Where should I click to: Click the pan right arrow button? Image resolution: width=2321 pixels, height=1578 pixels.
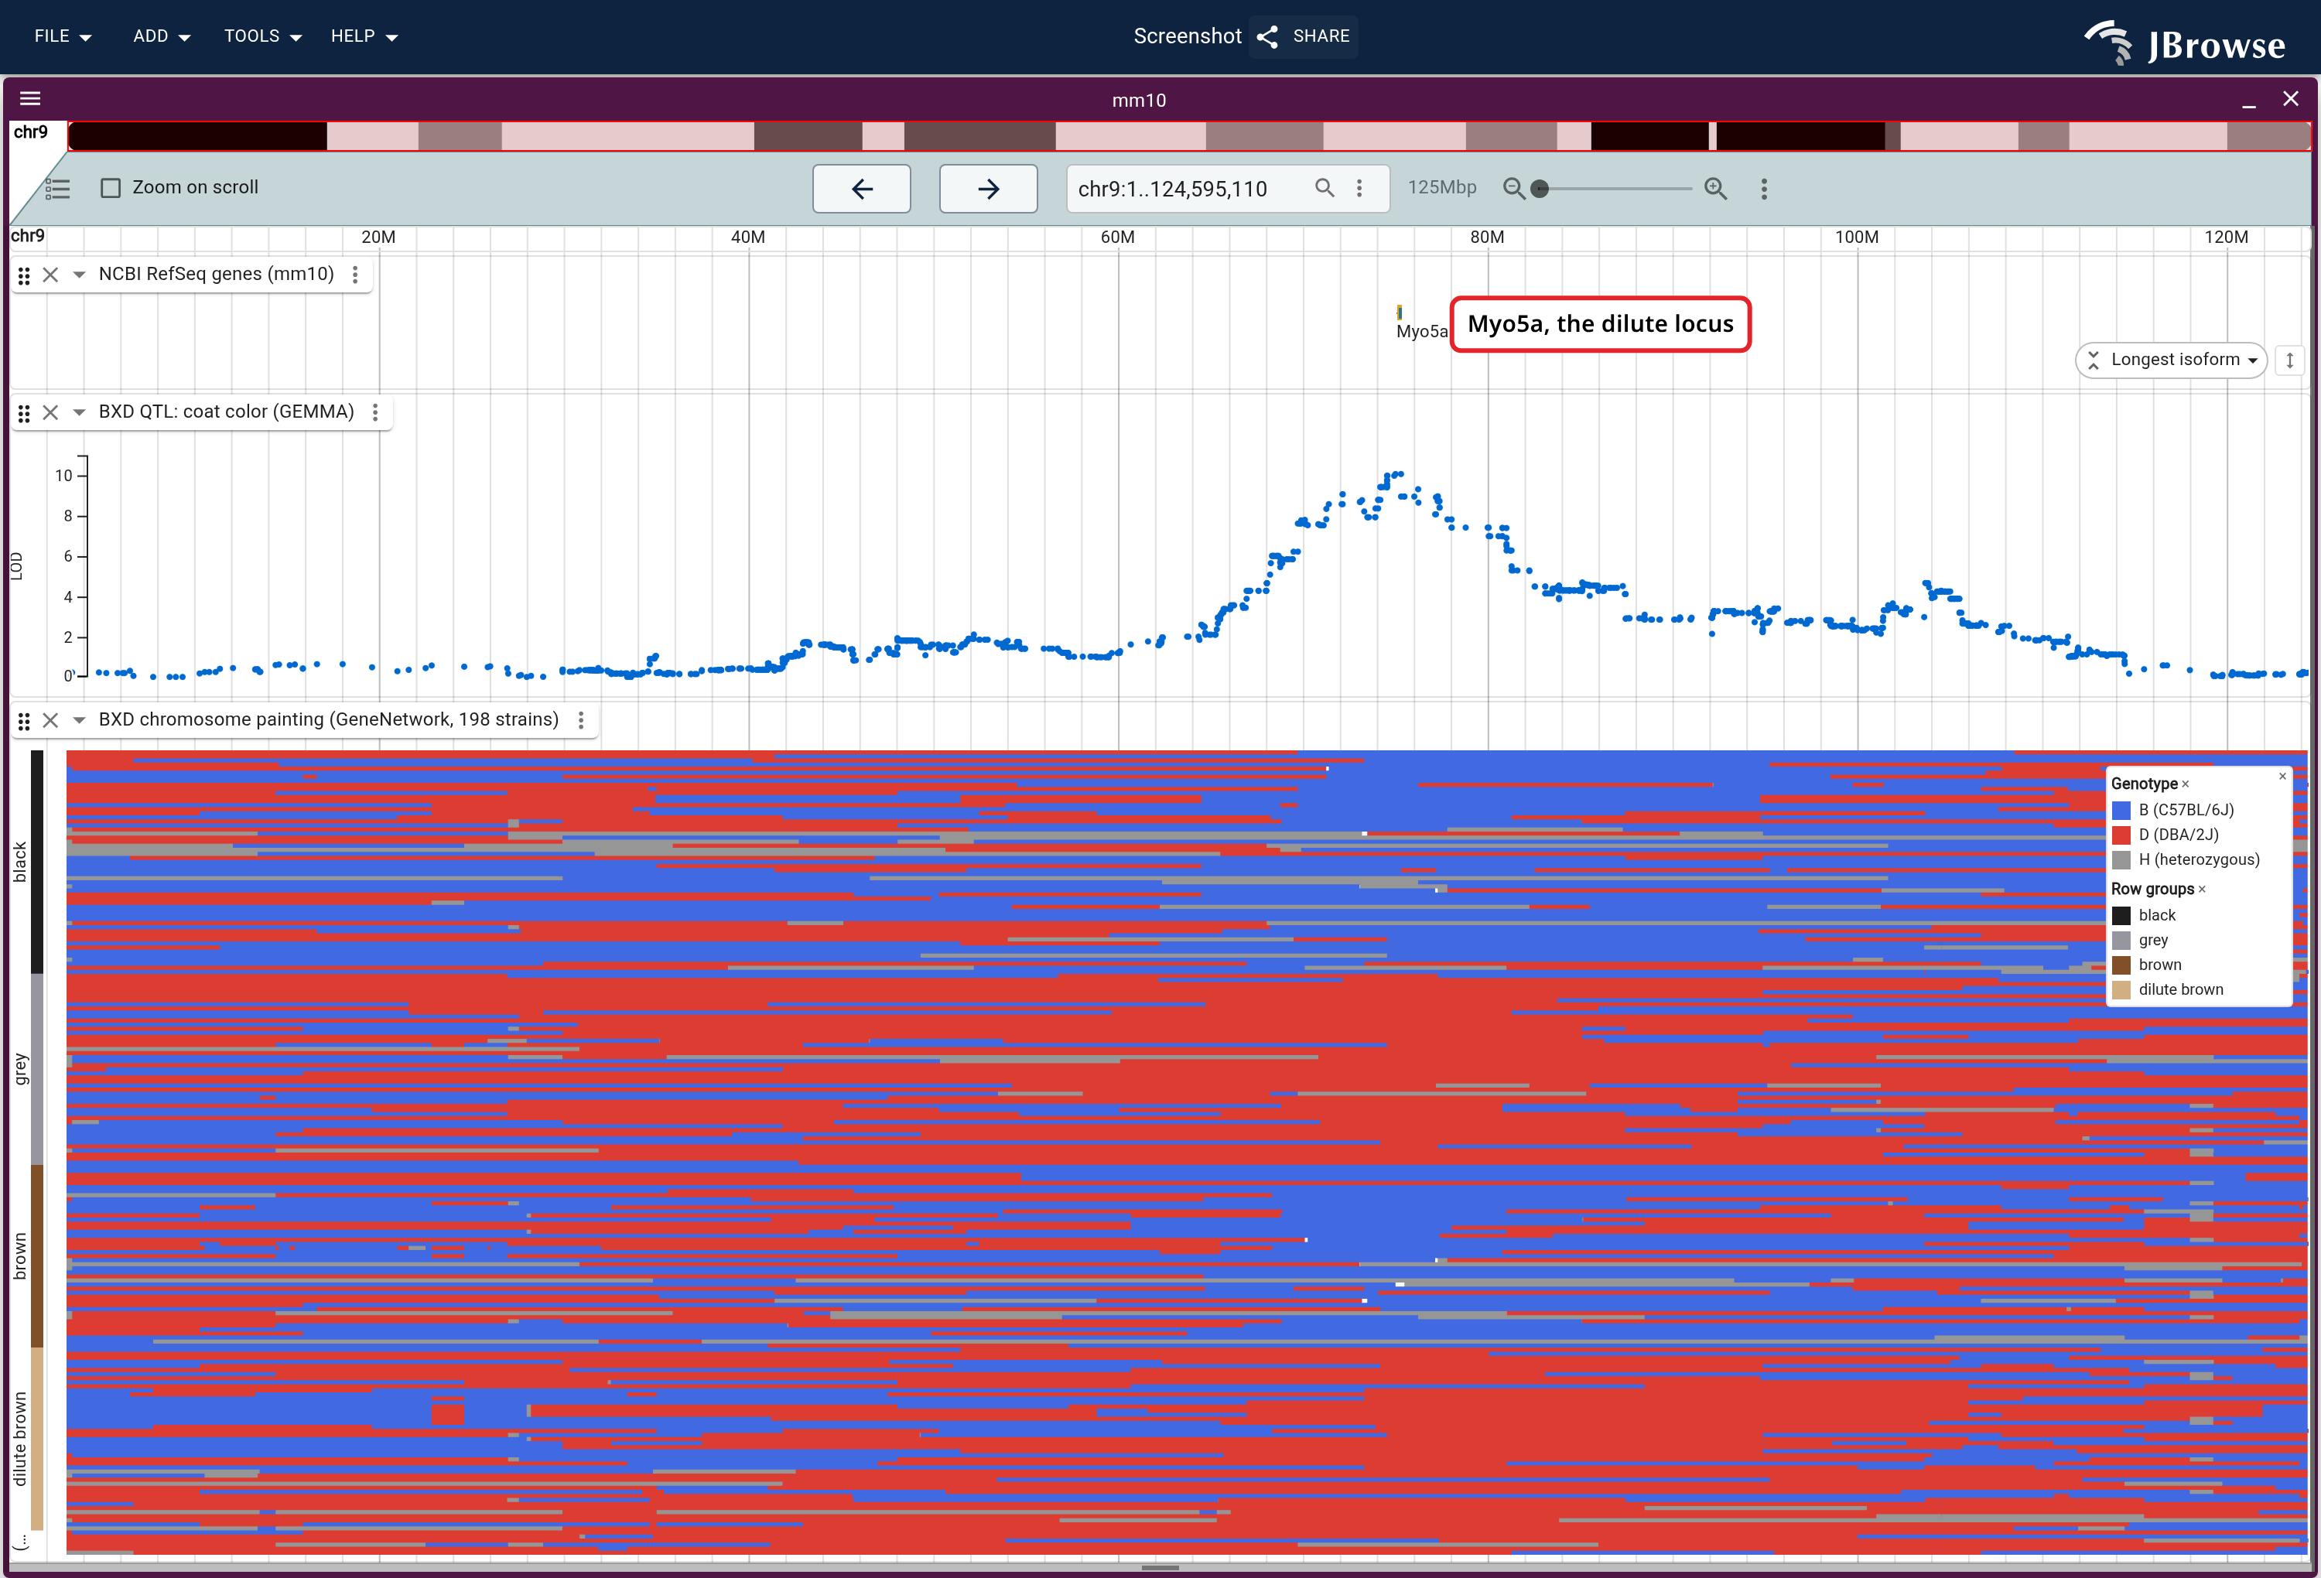click(988, 188)
